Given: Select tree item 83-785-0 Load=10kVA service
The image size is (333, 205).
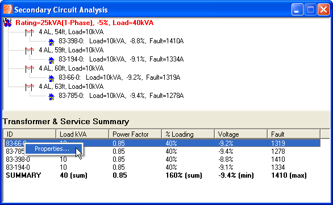Looking at the screenshot, I should pyautogui.click(x=121, y=96).
